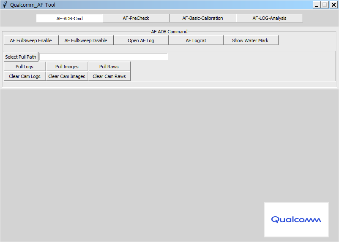Start AF Logcat
The image size is (339, 242).
click(x=196, y=40)
